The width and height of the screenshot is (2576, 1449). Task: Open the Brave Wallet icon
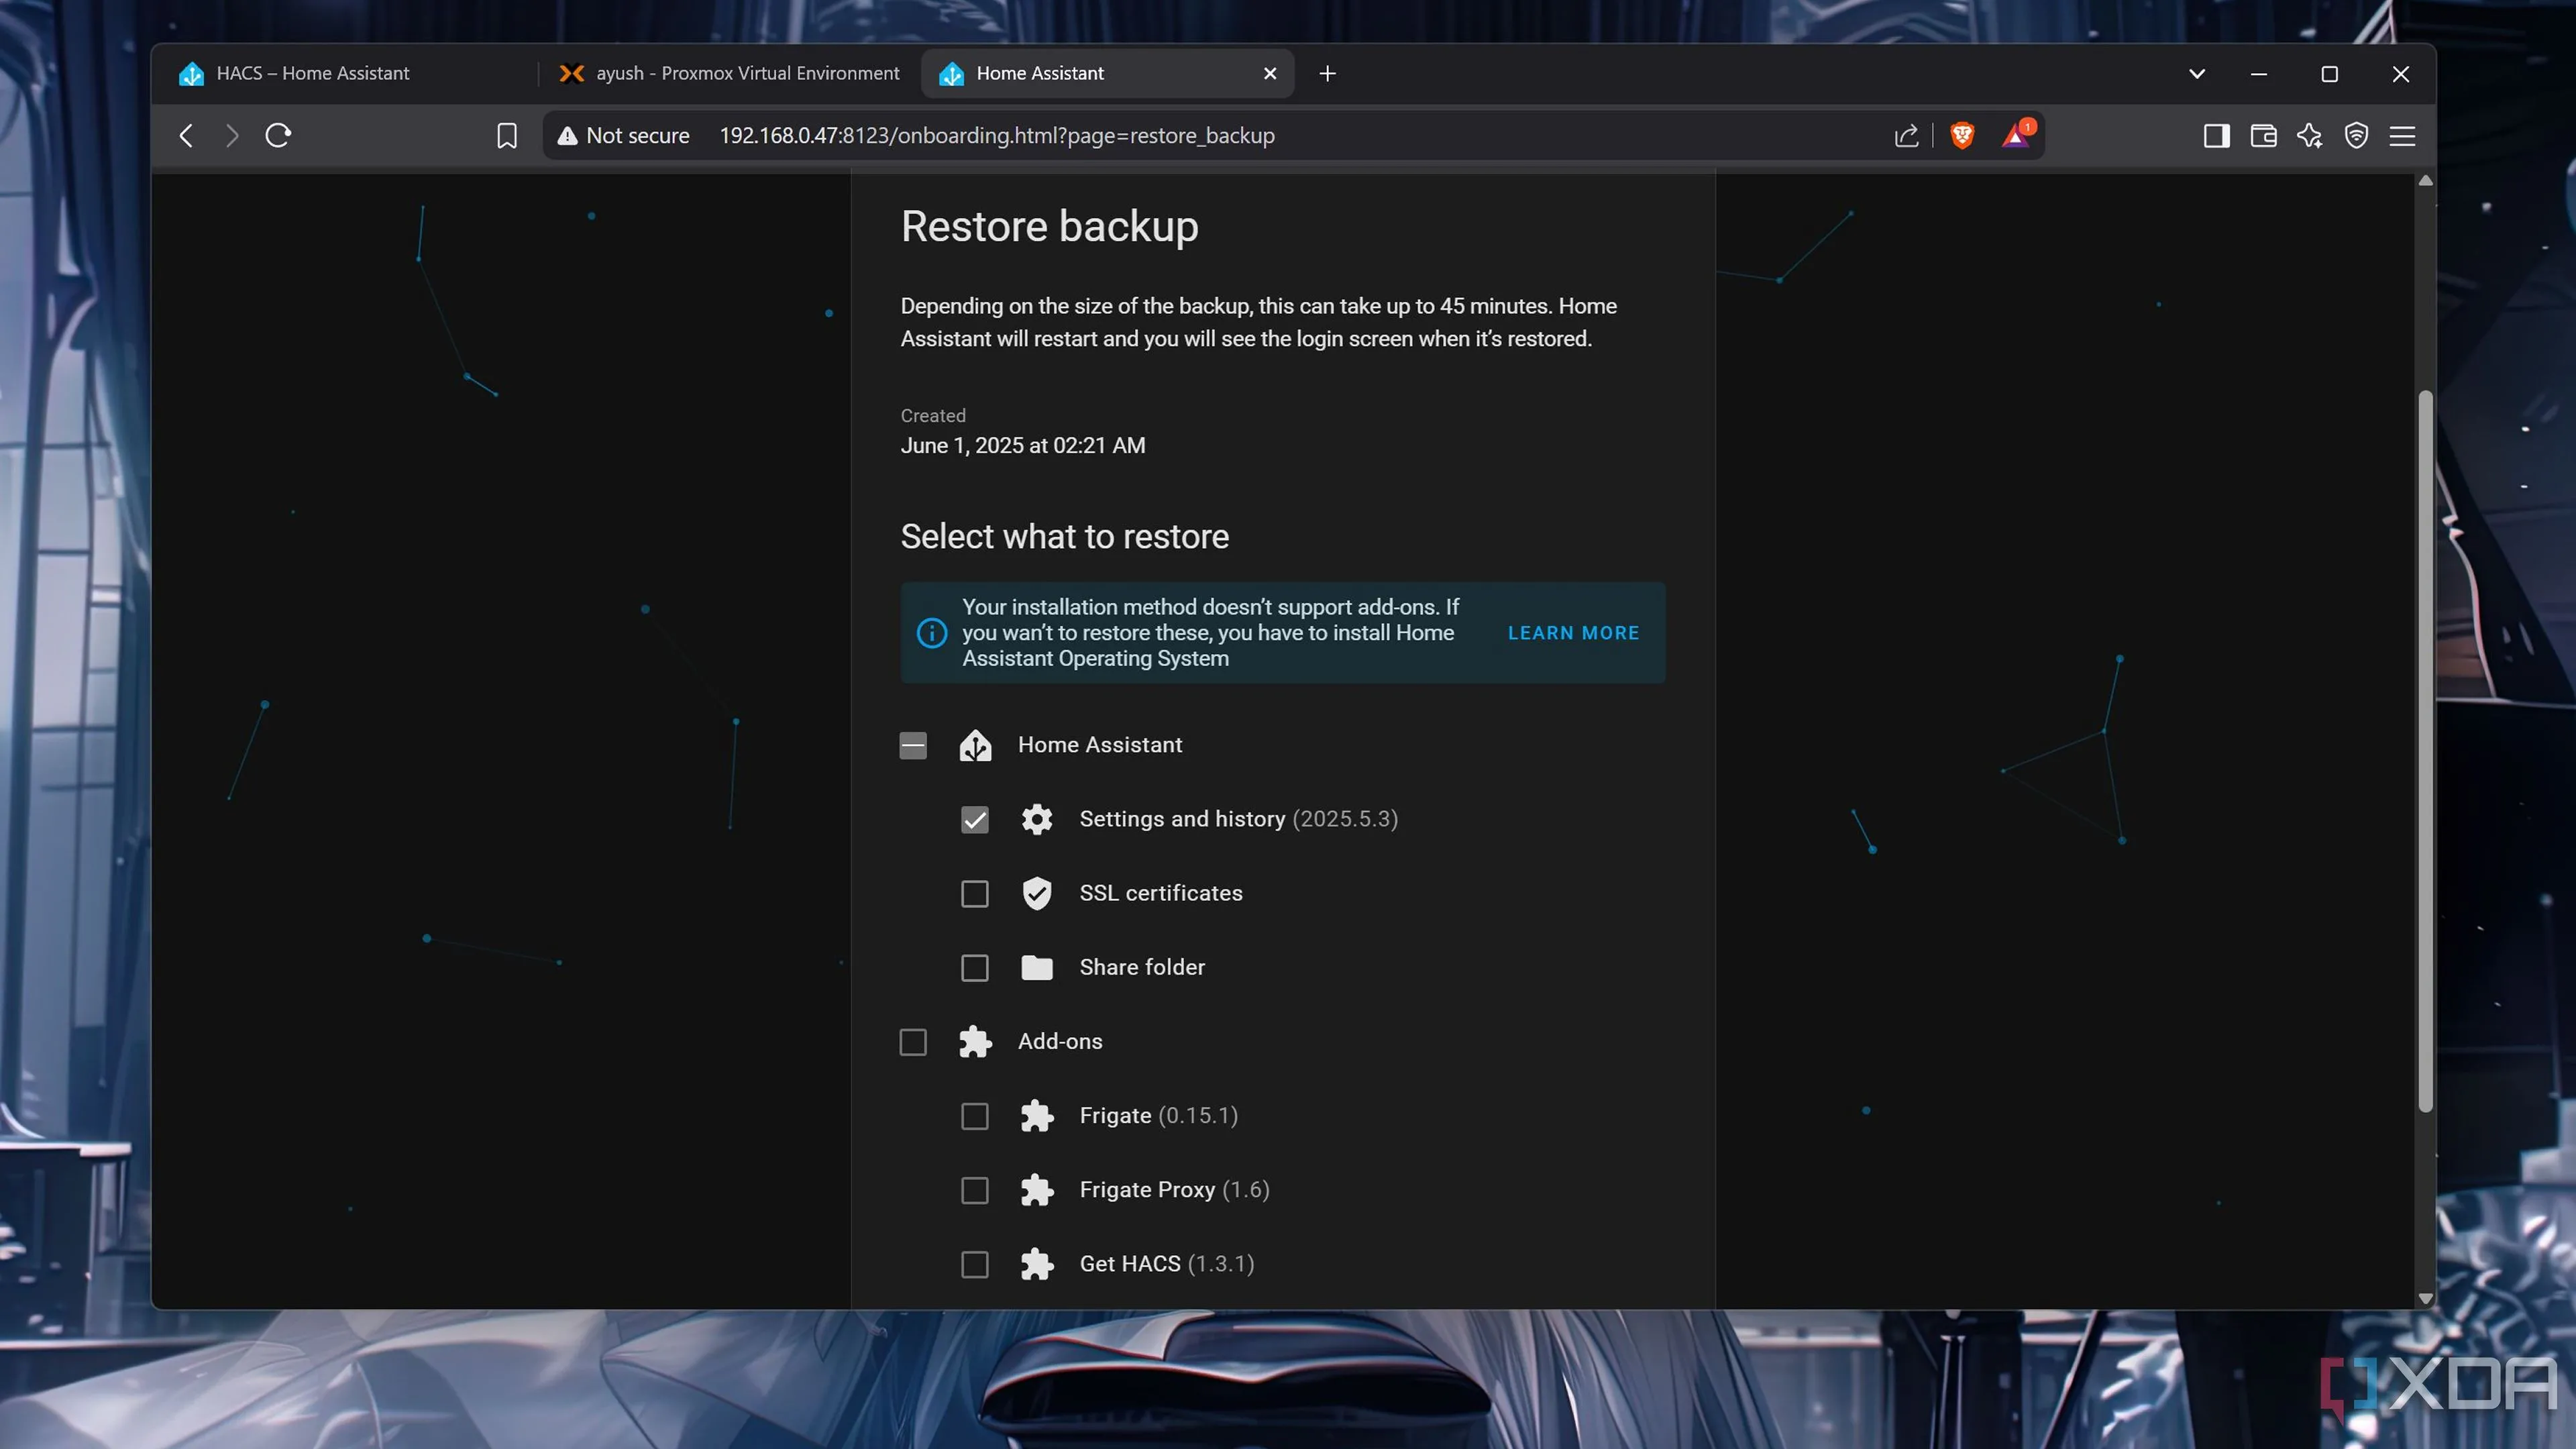2263,135
